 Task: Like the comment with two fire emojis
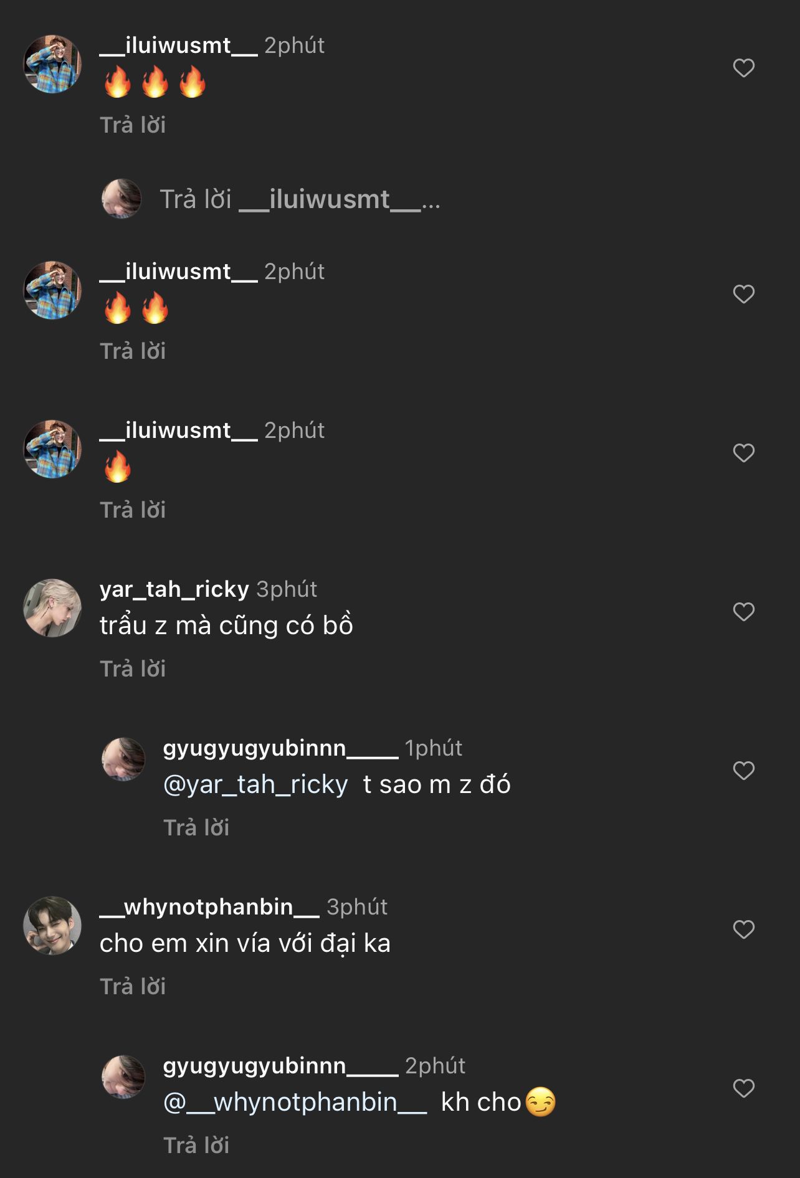tap(743, 294)
